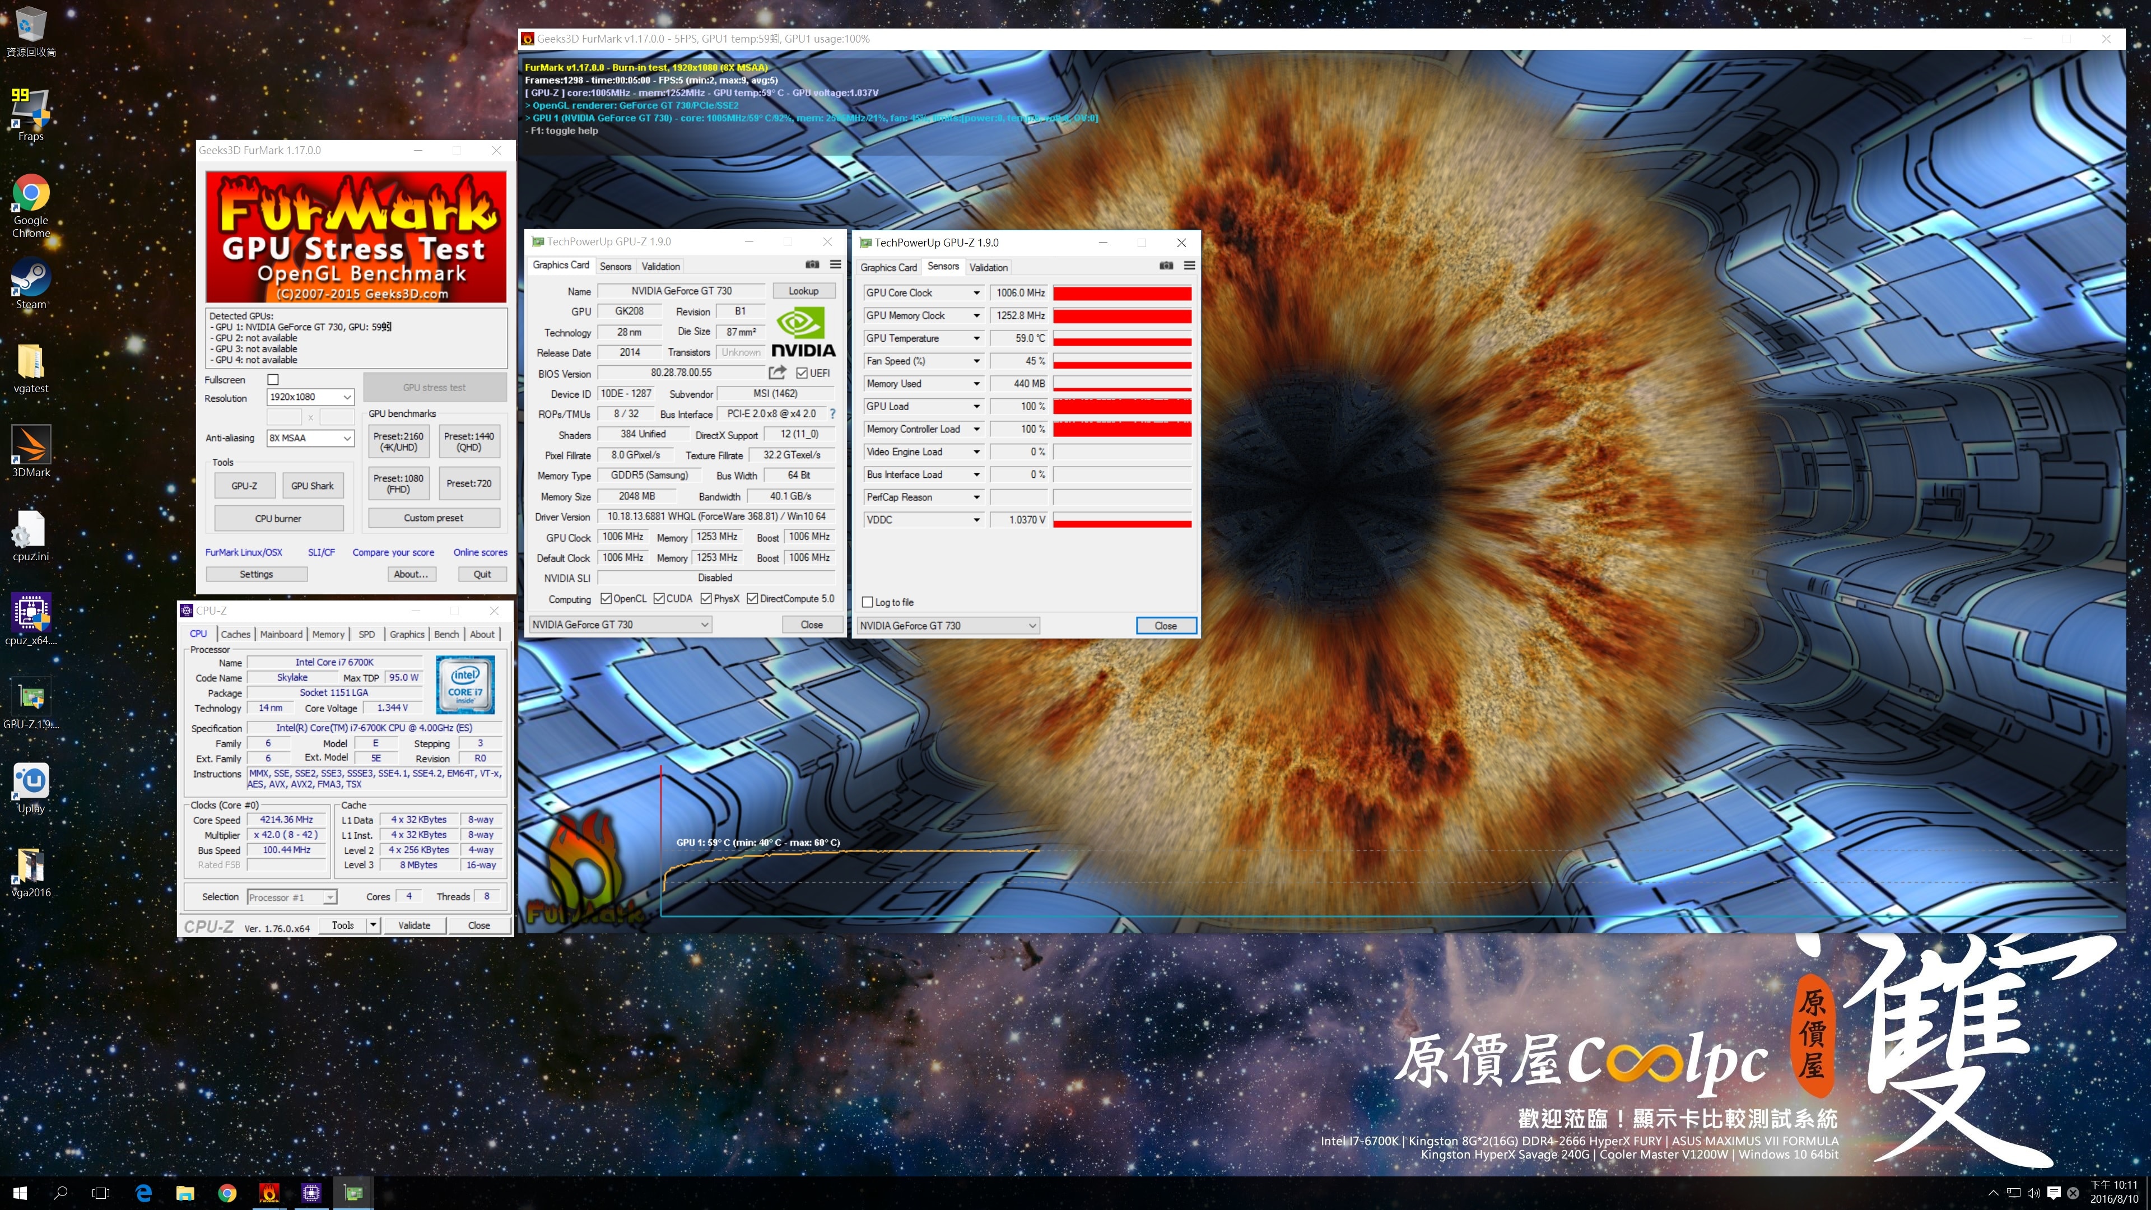Screen dimensions: 2151x1210
Task: Open the cpuz_x64 desktop icon
Action: [31, 620]
